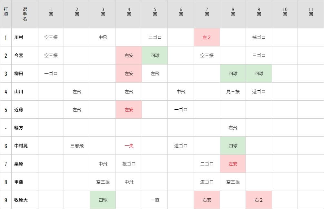Click 緒方's 右飛 result cell

tap(233, 128)
